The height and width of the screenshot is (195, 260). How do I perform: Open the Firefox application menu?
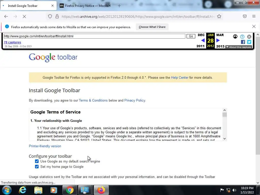click(254, 16)
